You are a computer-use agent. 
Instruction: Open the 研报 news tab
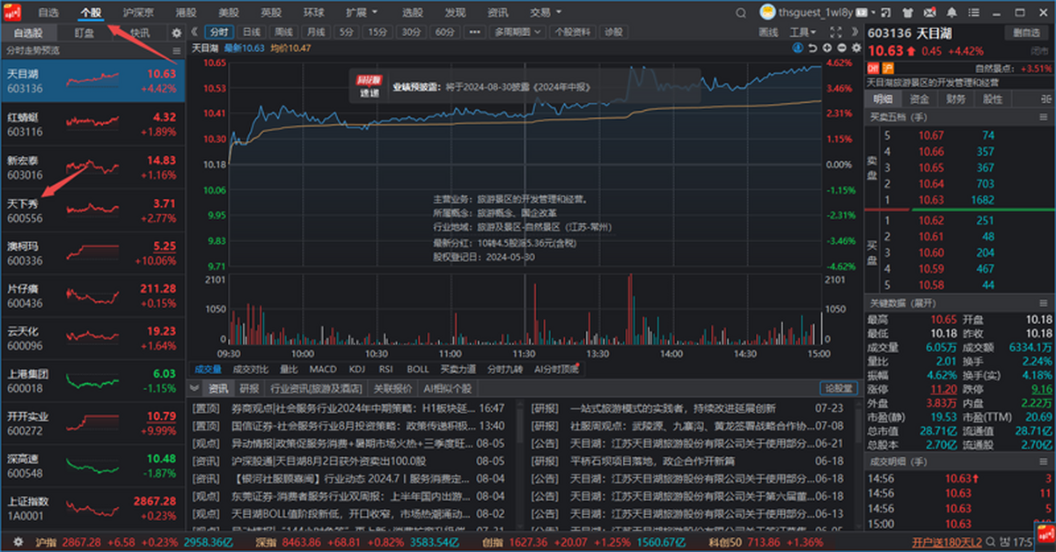(x=249, y=388)
